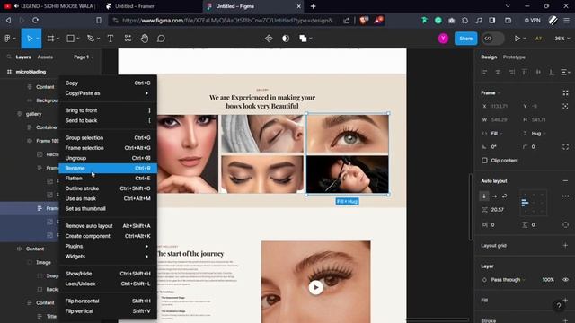Image resolution: width=575 pixels, height=323 pixels.
Task: Click the Boolean groups icon
Action: (303, 39)
